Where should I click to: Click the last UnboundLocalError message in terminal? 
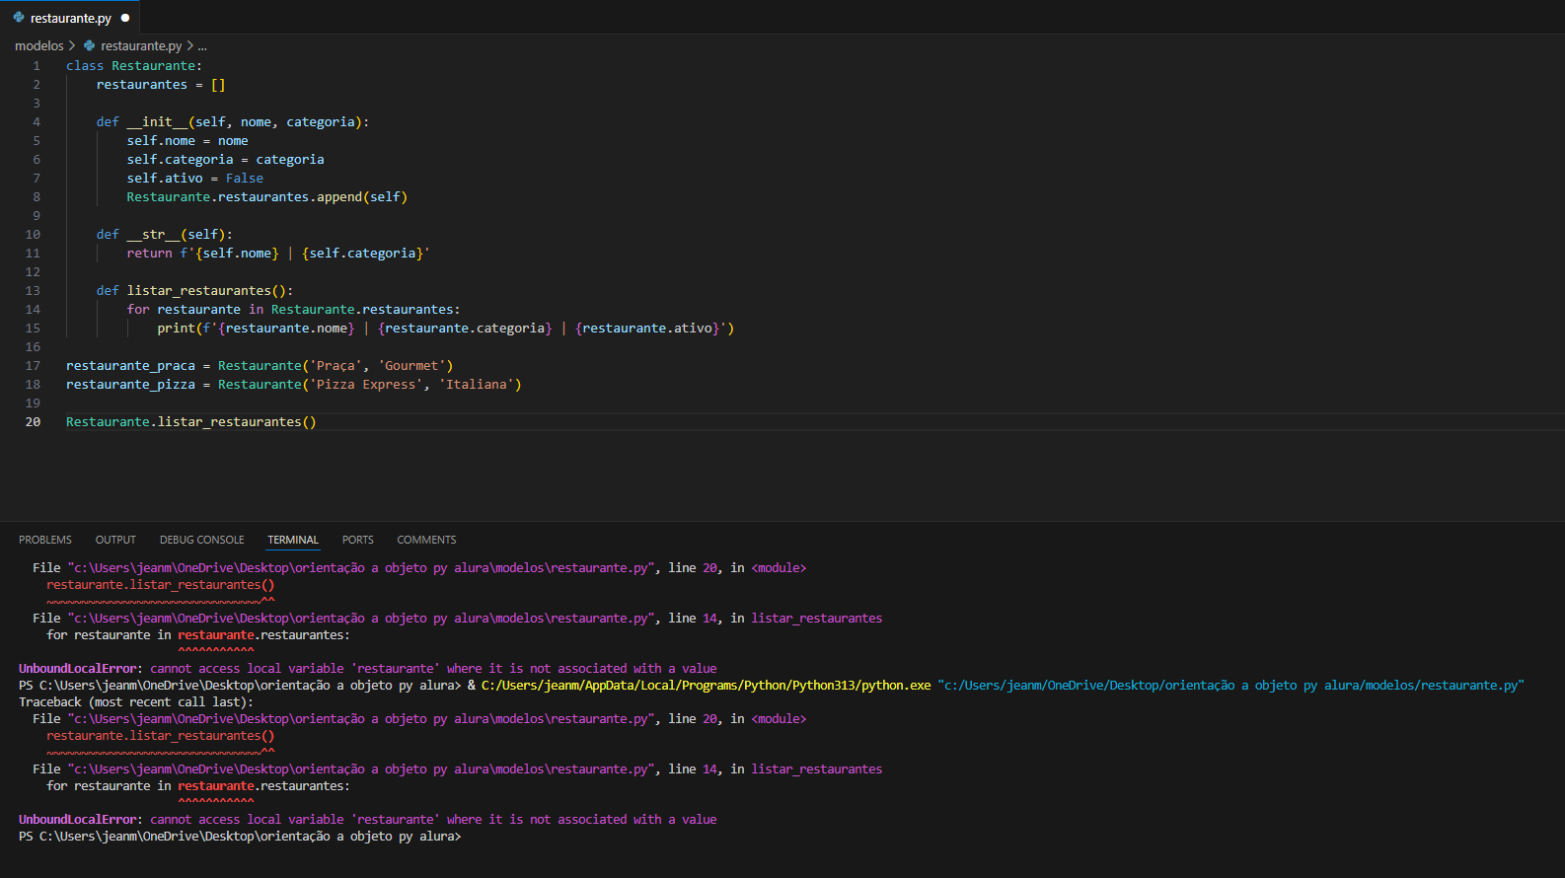368,820
